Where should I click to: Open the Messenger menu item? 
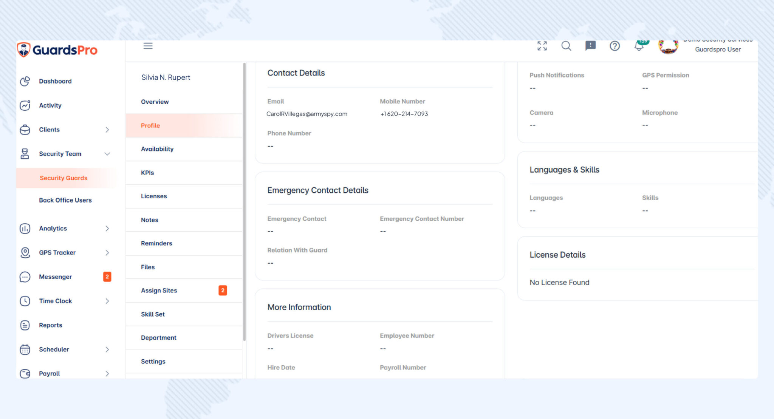point(55,277)
